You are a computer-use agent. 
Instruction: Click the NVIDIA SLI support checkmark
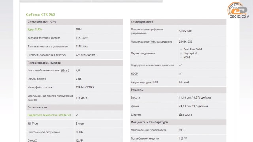click(x=77, y=115)
